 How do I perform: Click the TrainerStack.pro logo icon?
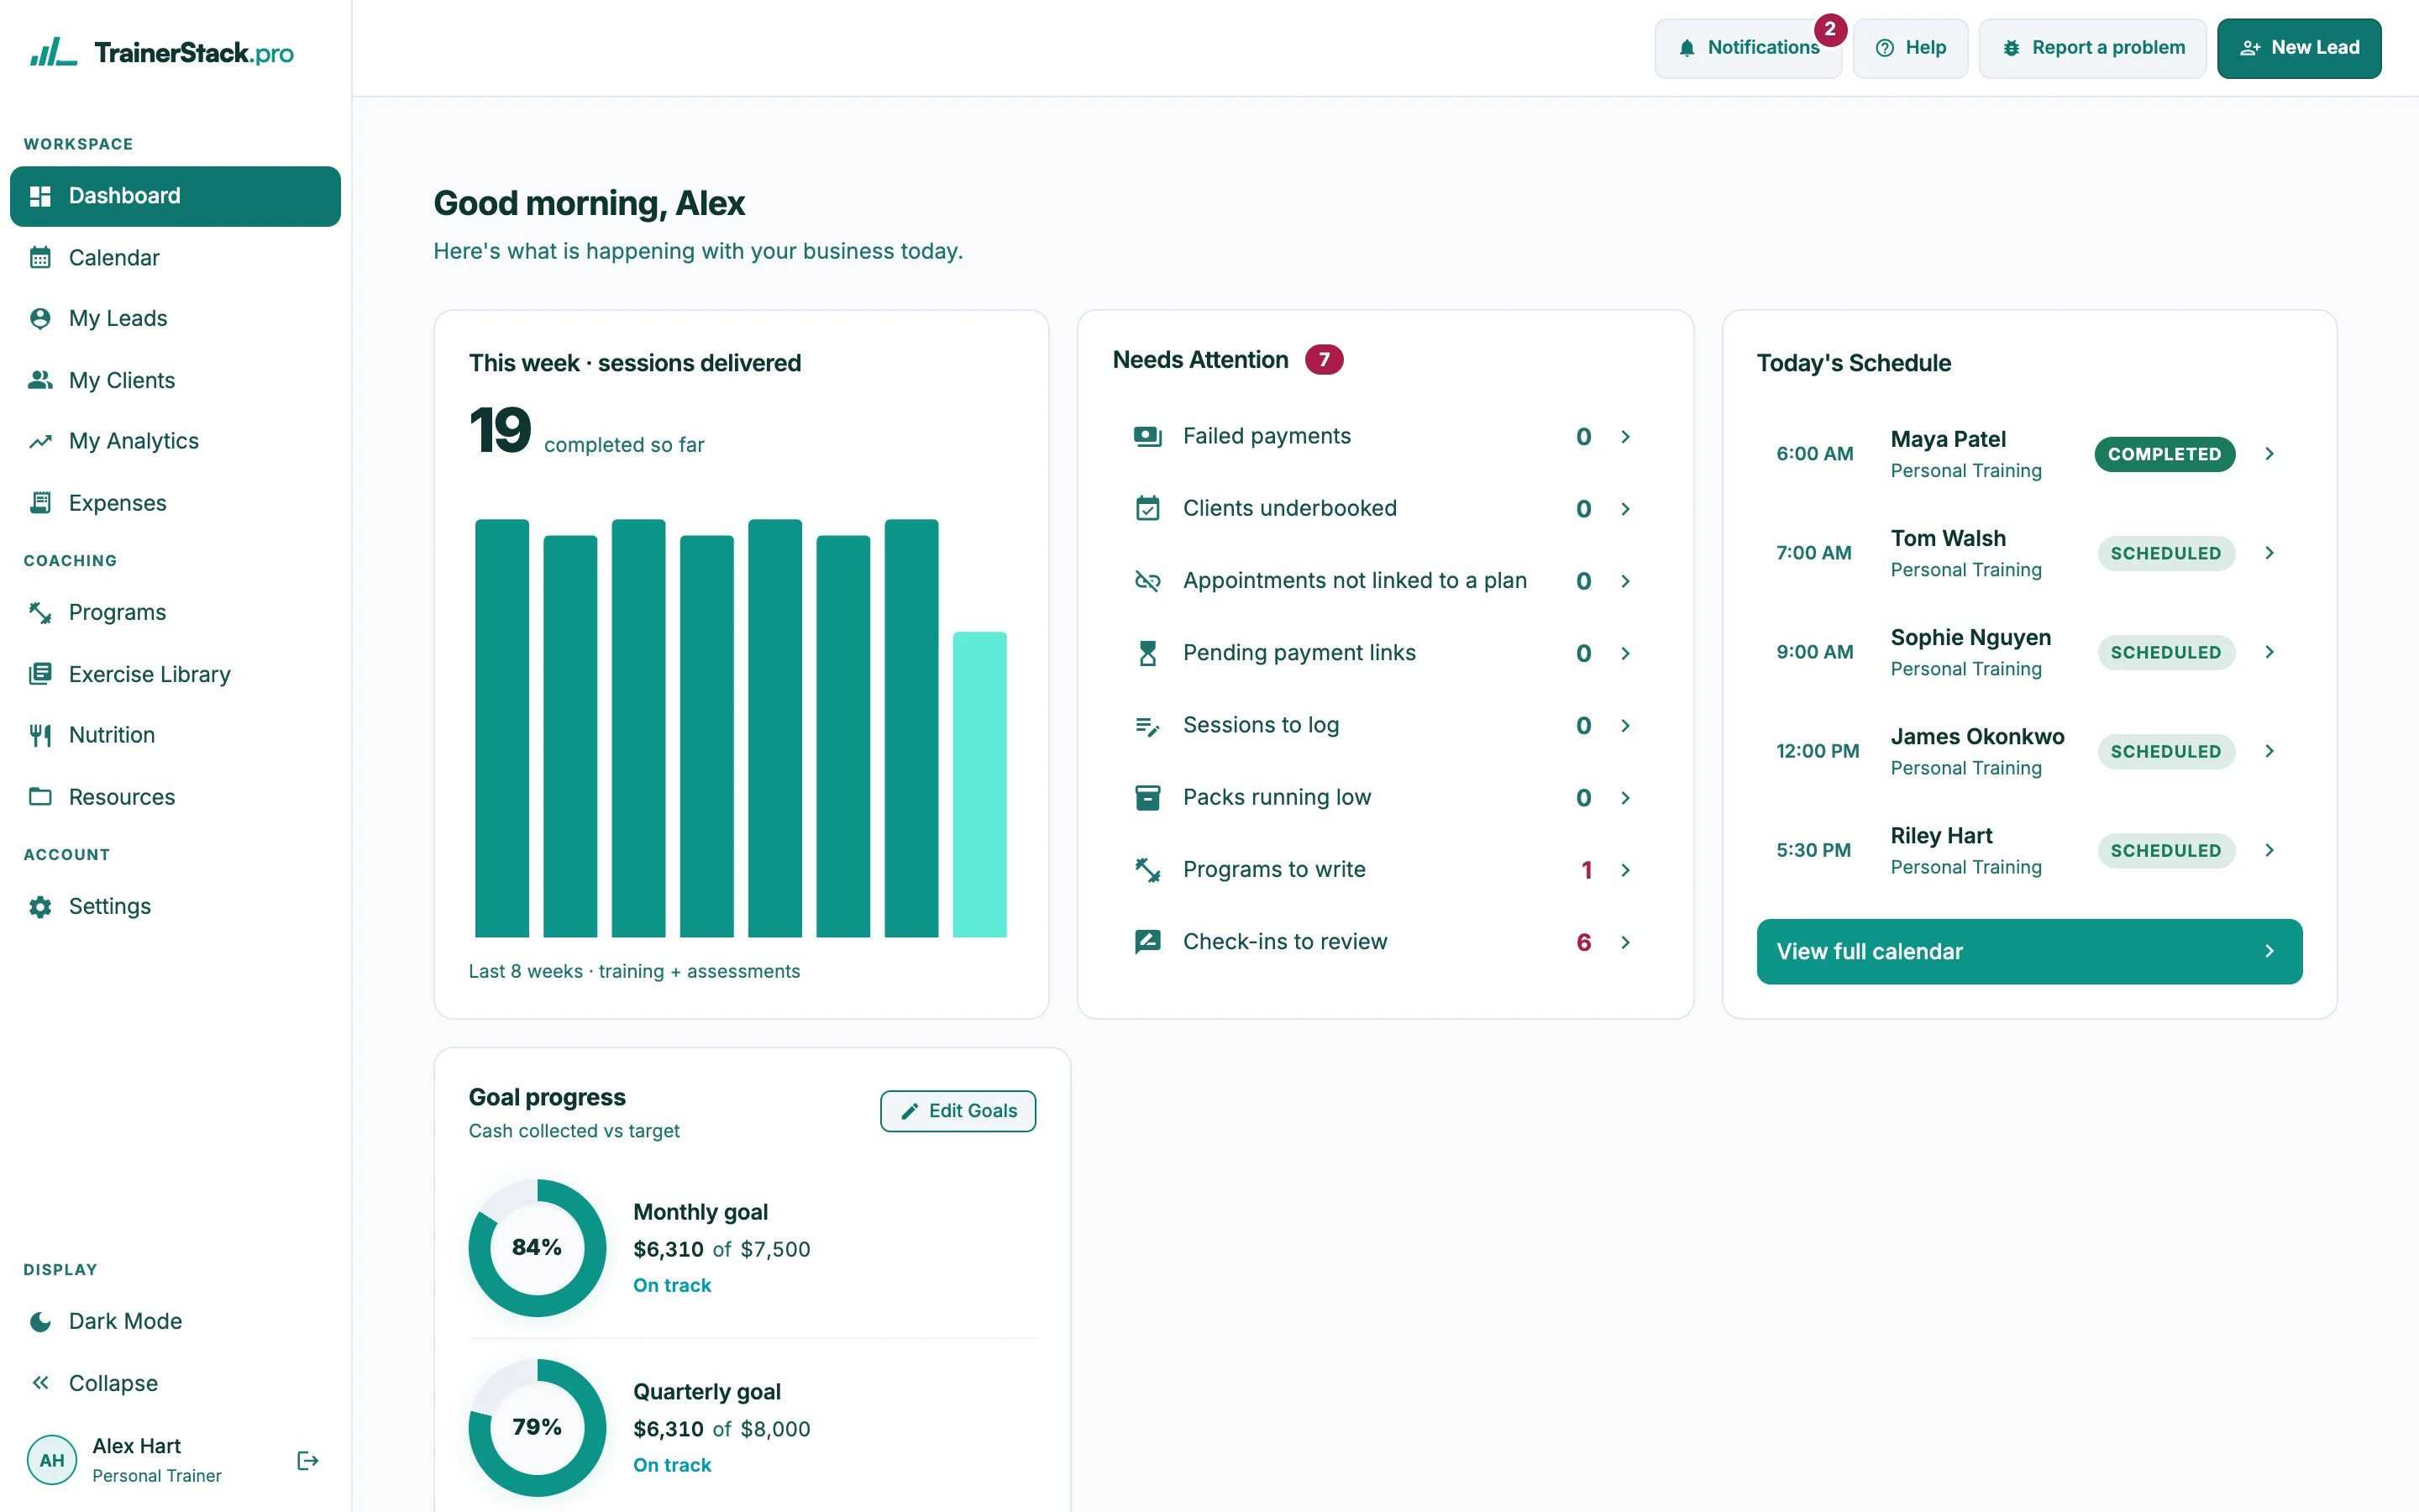tap(52, 52)
